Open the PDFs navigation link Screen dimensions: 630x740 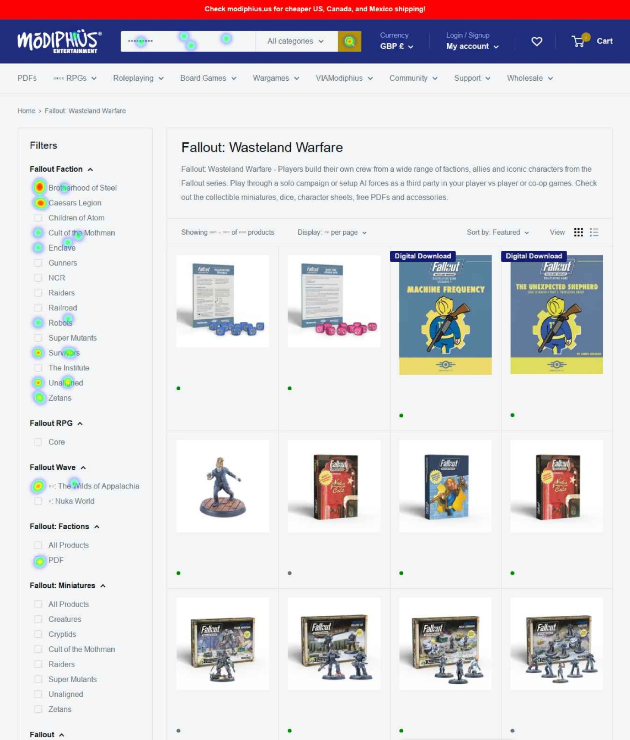point(27,78)
